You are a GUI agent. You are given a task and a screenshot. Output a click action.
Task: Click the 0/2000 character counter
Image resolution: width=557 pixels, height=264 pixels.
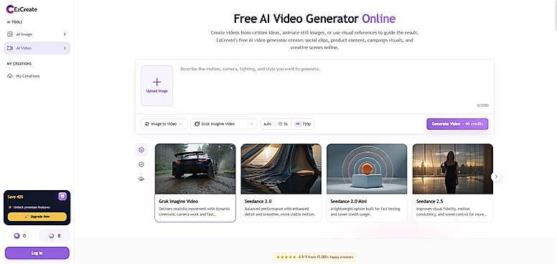(x=483, y=105)
